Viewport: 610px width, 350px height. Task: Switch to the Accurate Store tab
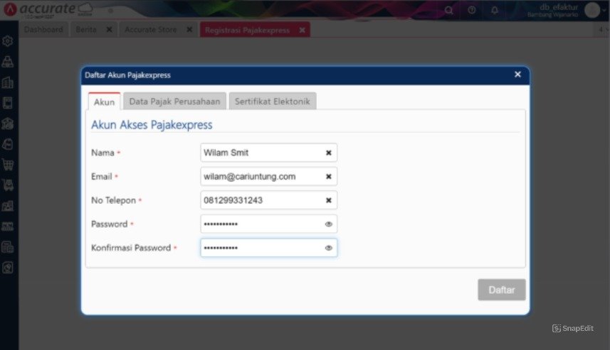pos(151,30)
